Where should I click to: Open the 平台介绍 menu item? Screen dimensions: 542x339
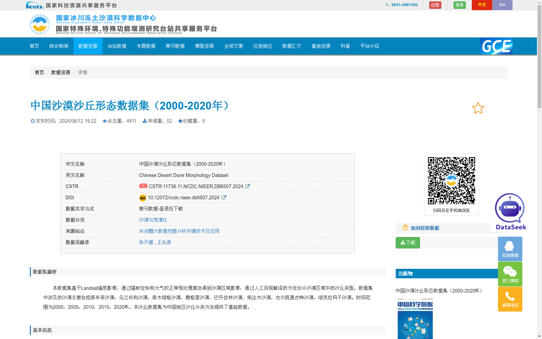pos(370,46)
